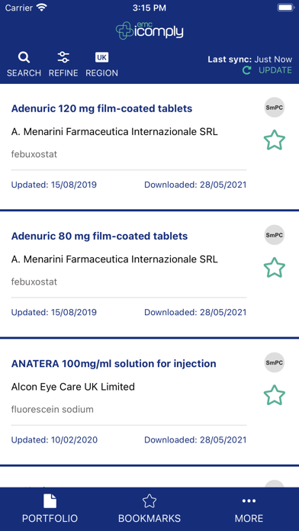Open SmPC badge for Adenuric 120 mg
Screen dimensions: 299x531
pos(275,108)
